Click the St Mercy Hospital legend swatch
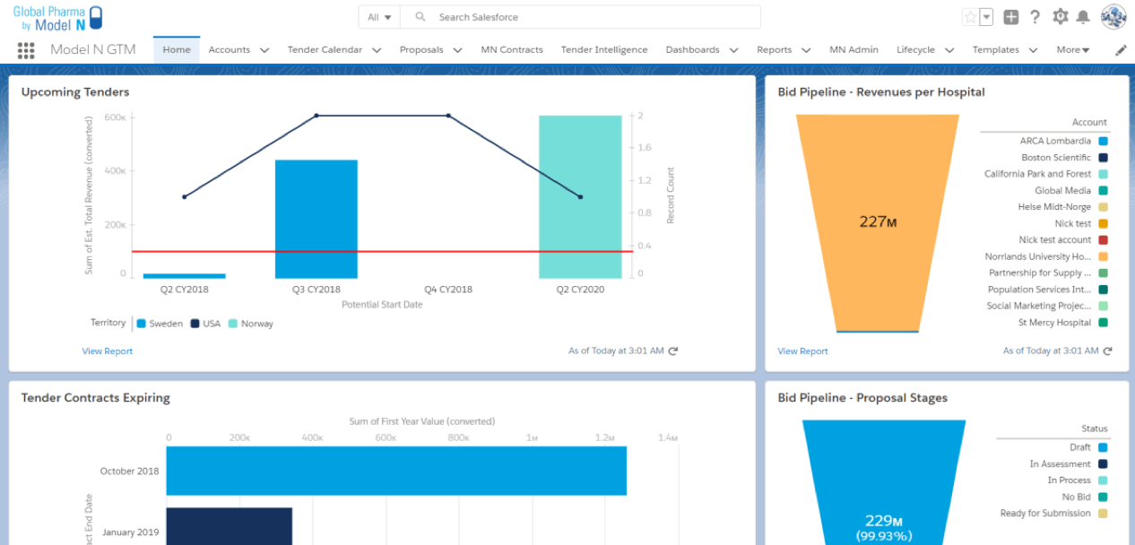The width and height of the screenshot is (1135, 545). tap(1103, 323)
